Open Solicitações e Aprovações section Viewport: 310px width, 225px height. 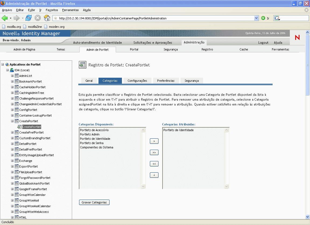[153, 43]
